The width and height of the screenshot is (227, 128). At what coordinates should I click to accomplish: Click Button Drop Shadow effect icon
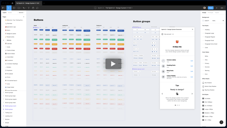pos(203,86)
